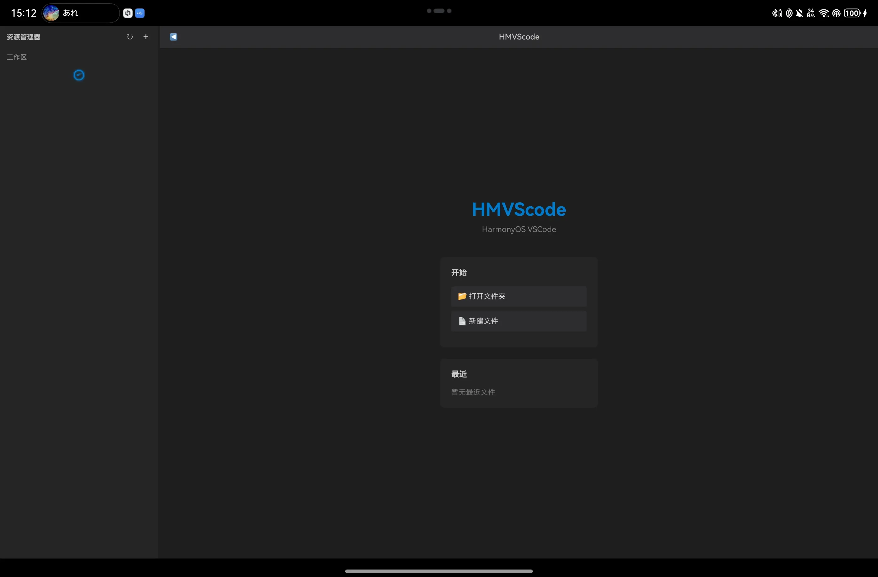Click the 资源管理器 panel title
Screen dimensions: 878x577
[23, 37]
